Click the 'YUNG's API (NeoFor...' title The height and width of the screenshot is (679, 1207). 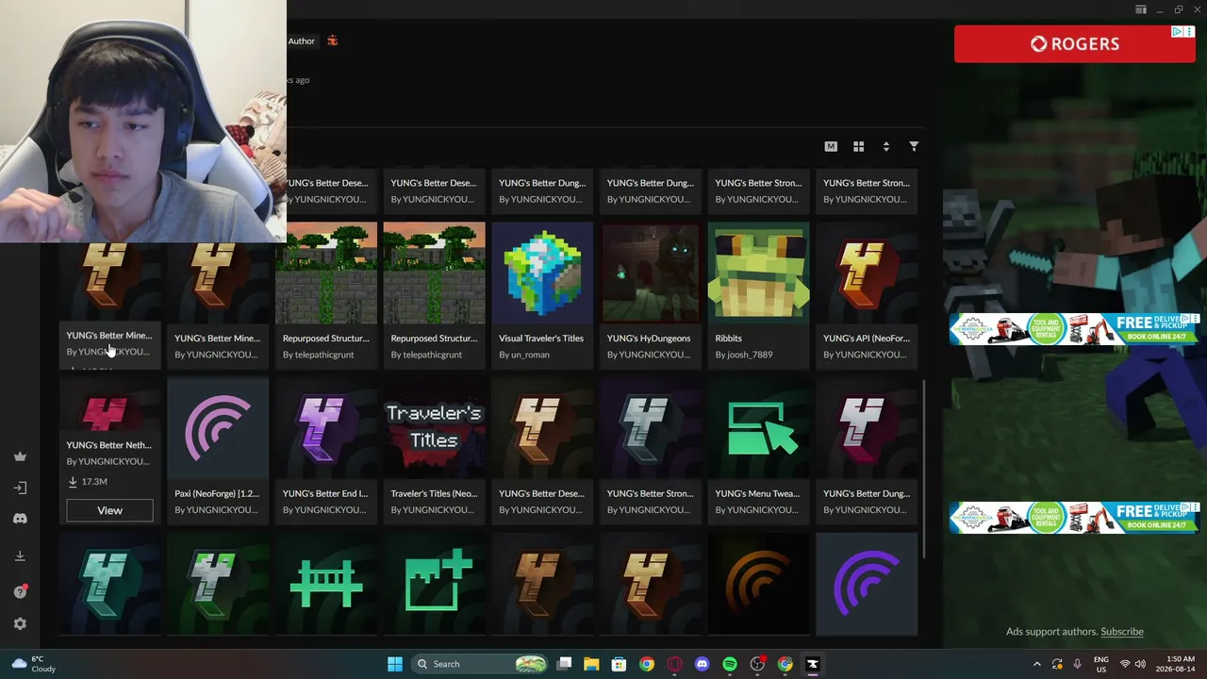(866, 338)
